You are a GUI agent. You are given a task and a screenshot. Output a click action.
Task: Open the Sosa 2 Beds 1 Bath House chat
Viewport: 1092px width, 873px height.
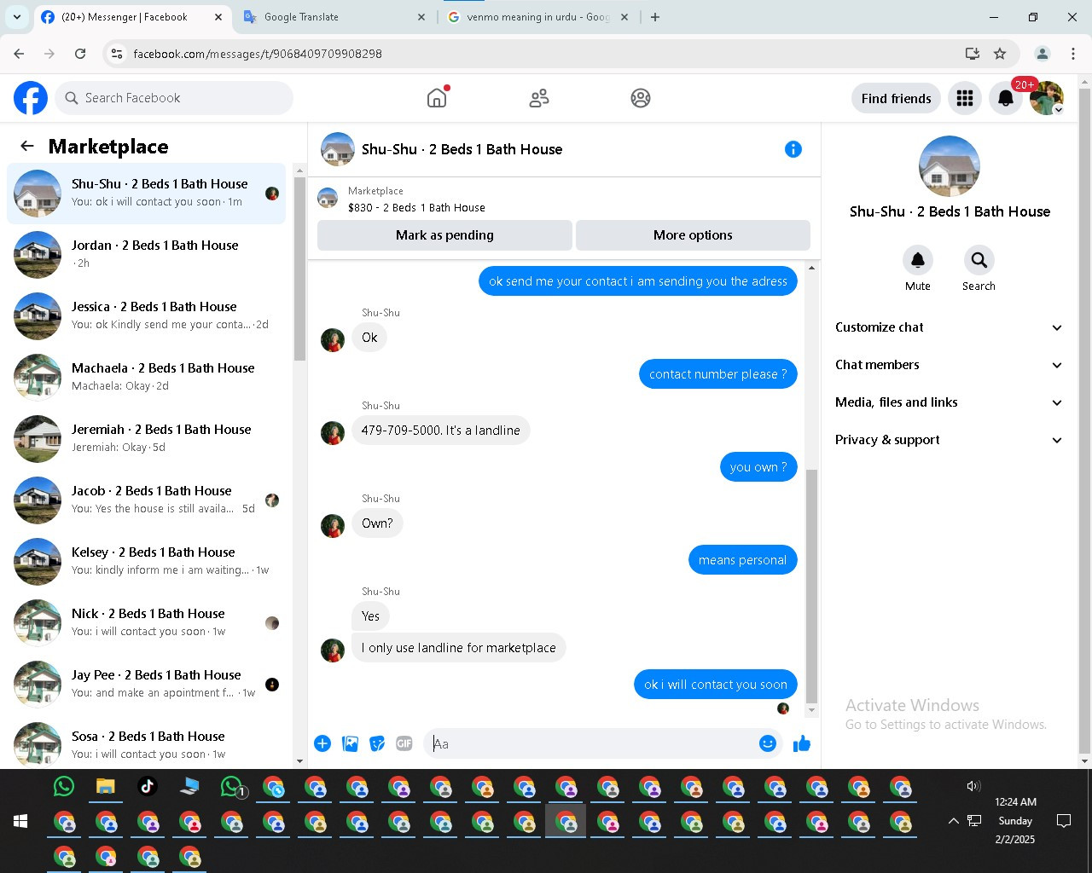click(x=147, y=745)
